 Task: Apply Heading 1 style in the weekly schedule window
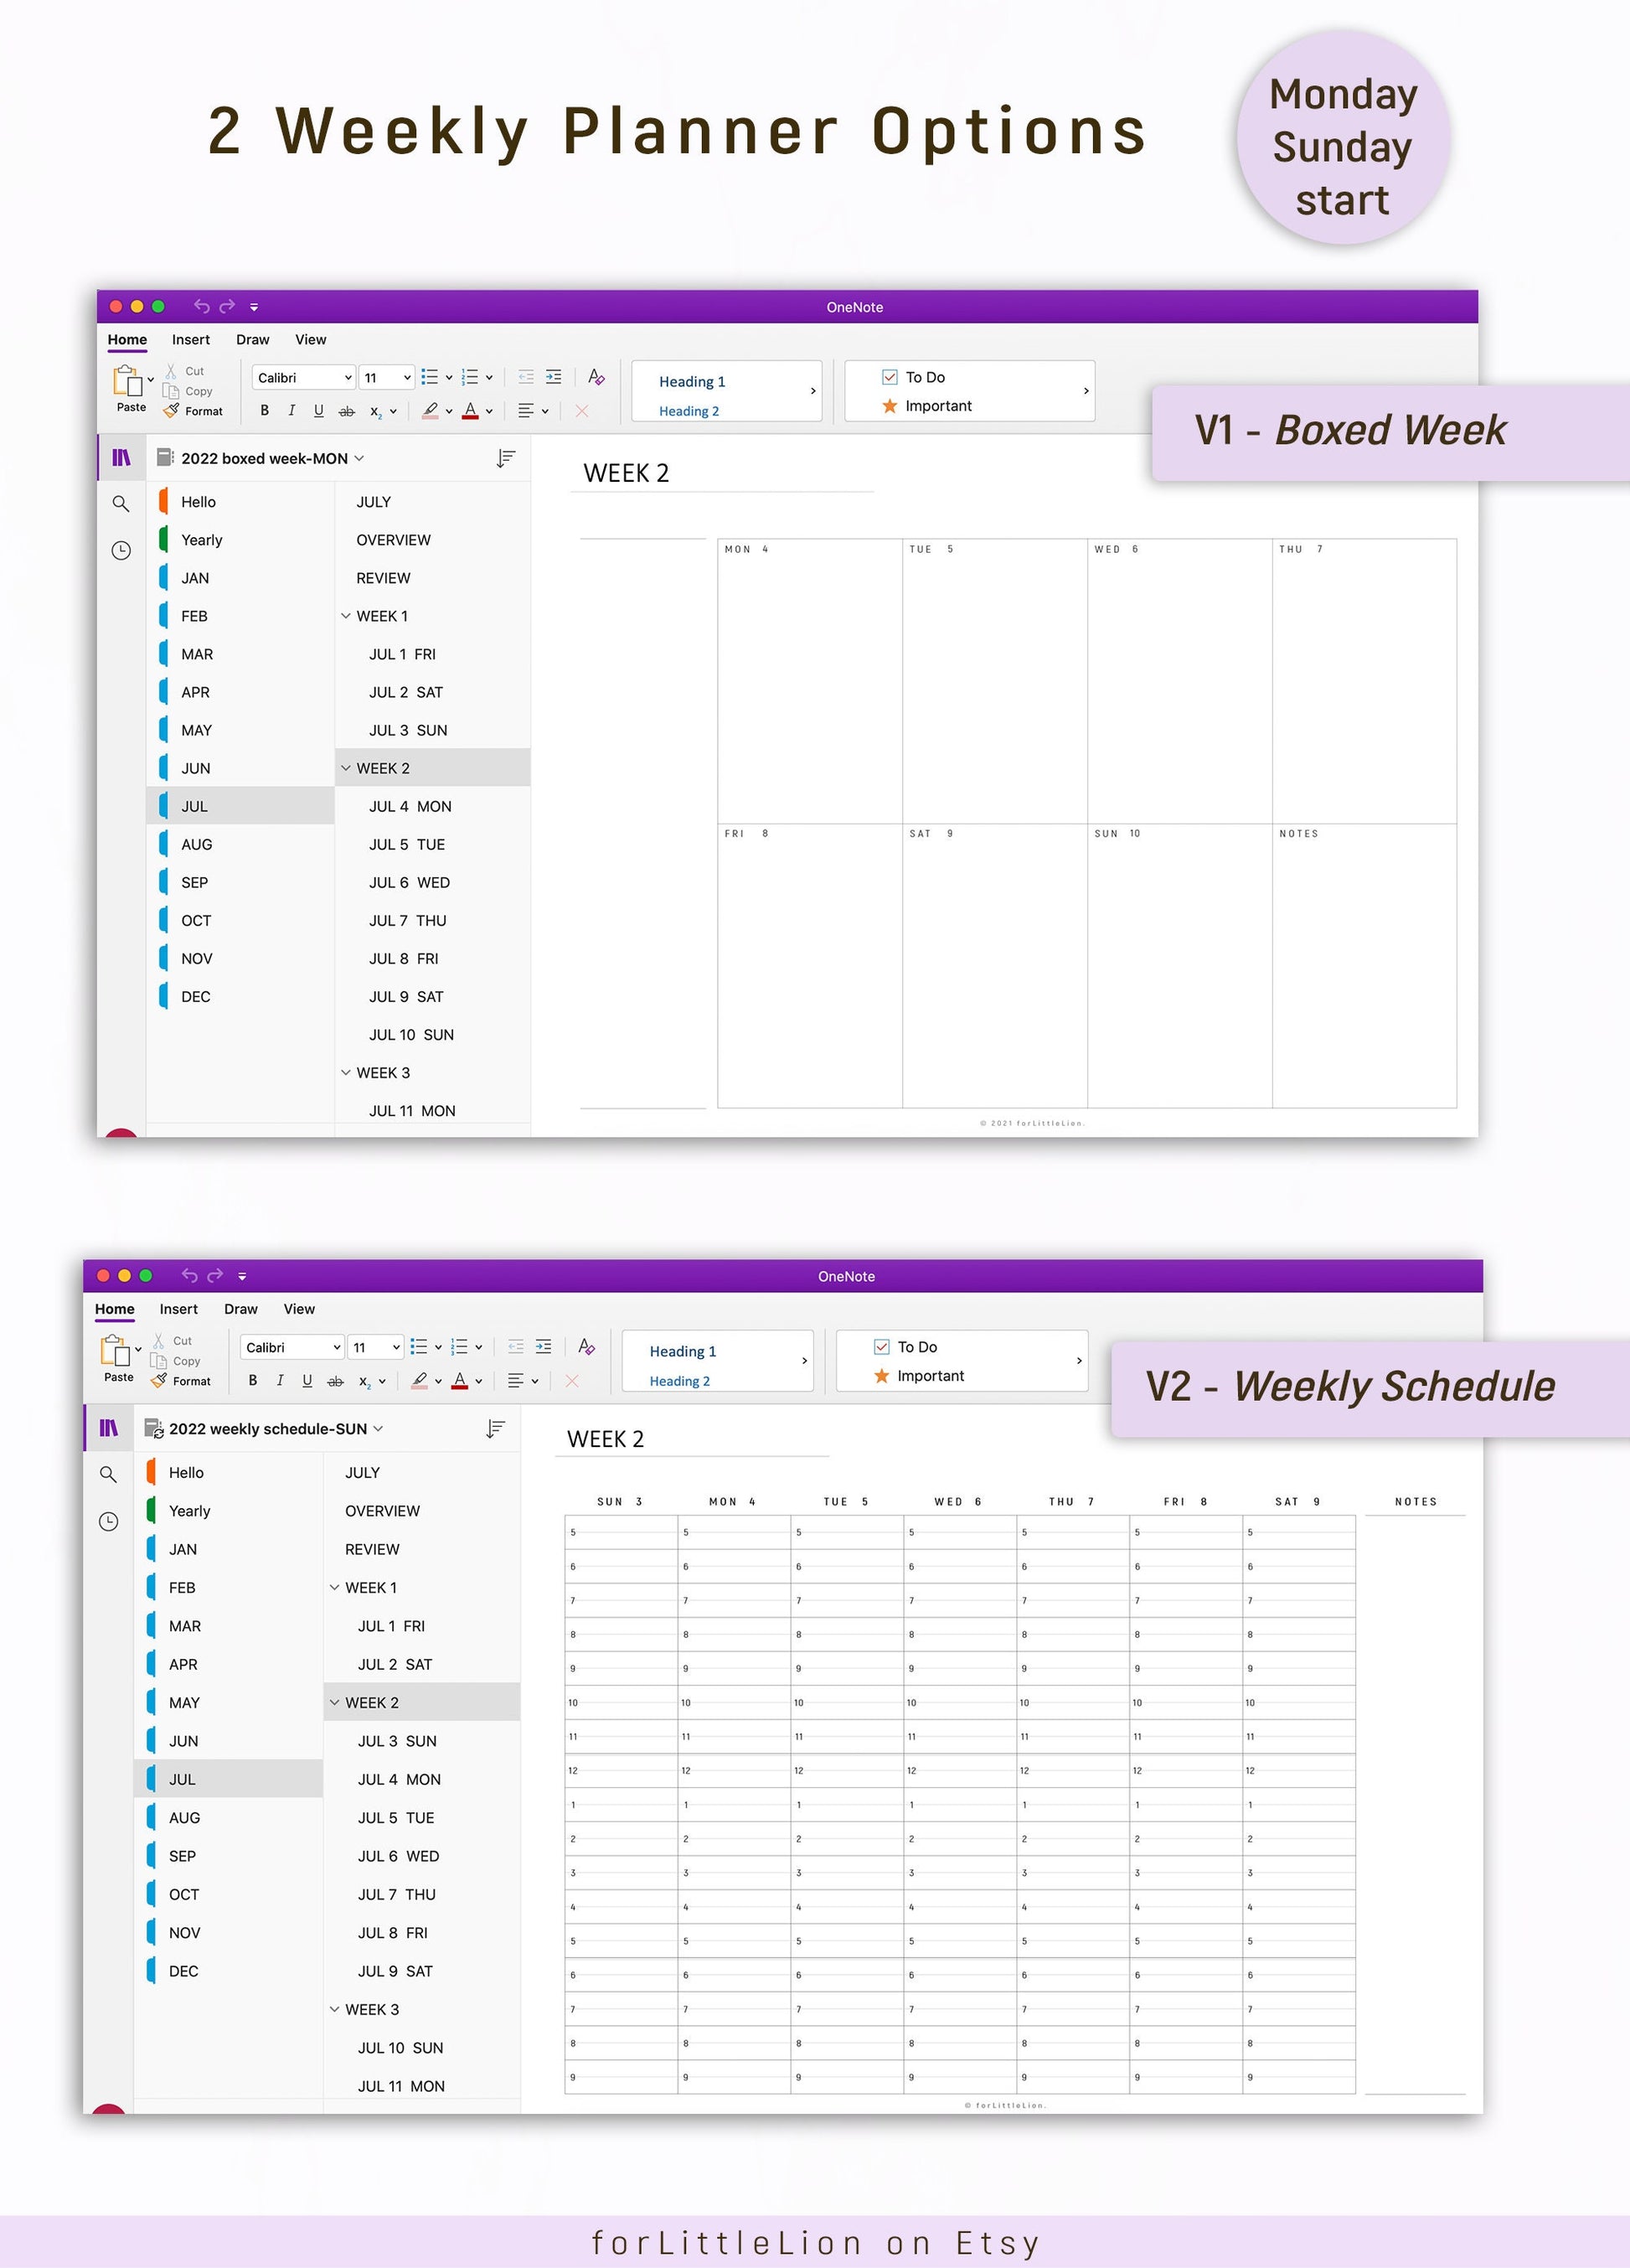(x=683, y=1351)
